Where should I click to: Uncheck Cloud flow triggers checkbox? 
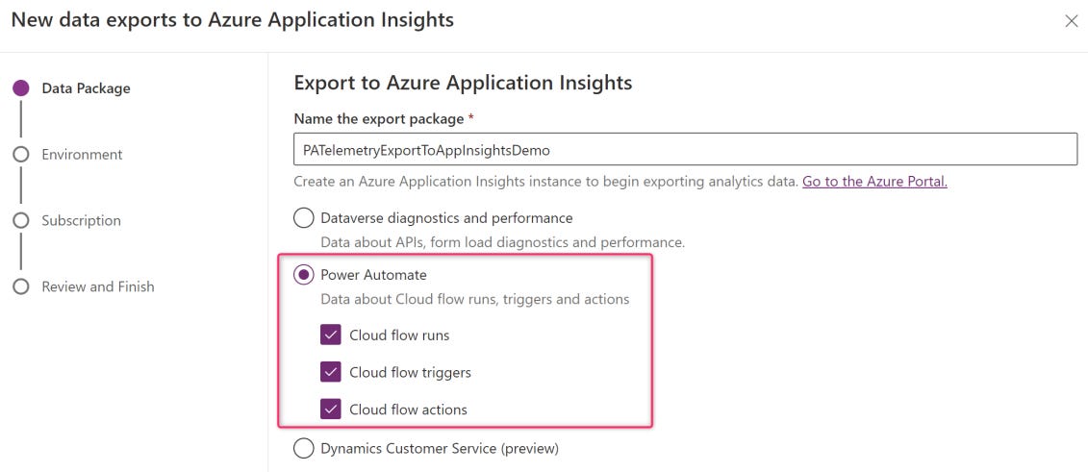pyautogui.click(x=331, y=372)
